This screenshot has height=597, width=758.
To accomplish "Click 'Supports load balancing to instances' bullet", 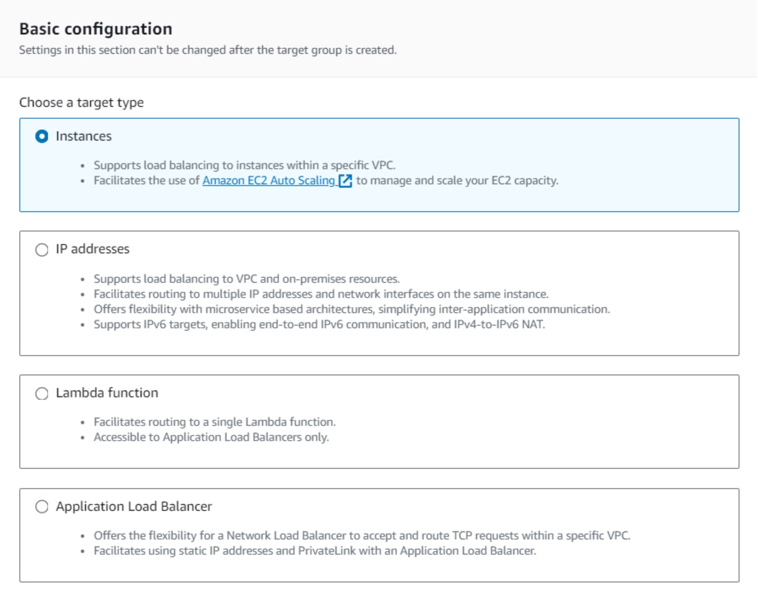I will 244,166.
